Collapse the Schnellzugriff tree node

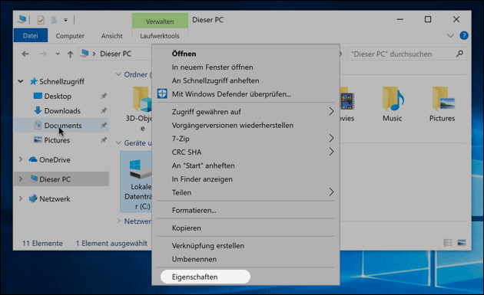point(21,81)
